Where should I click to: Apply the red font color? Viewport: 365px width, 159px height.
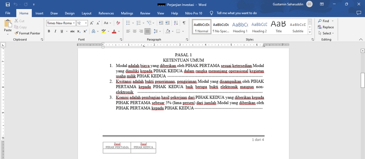click(x=114, y=31)
